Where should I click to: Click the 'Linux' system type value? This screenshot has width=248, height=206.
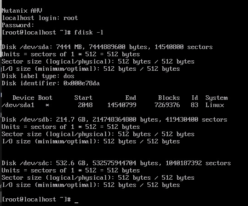(215, 105)
